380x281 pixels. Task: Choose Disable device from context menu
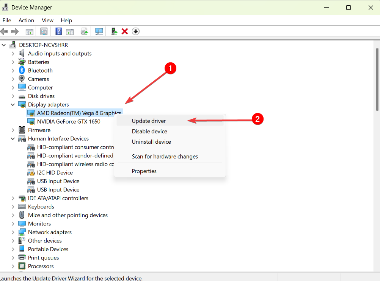pos(170,131)
